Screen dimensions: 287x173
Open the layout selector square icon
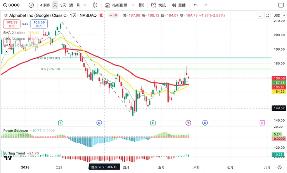[x=281, y=5]
